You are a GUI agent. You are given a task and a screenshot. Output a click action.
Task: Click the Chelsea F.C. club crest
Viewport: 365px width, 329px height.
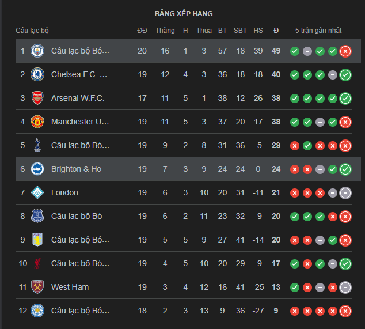pos(37,74)
